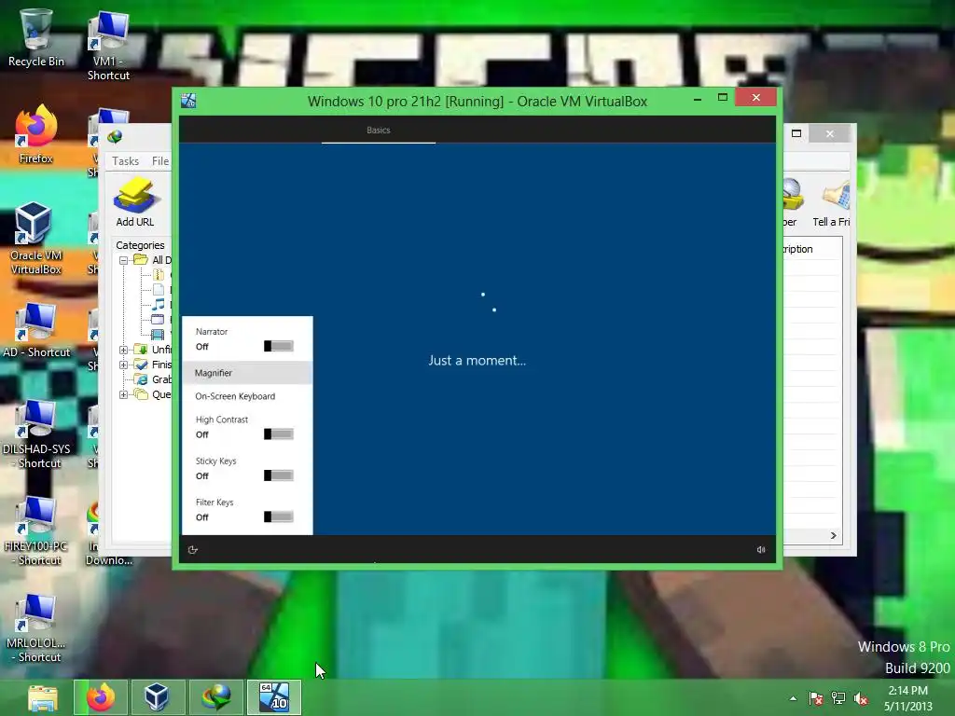
Task: Select the FIREY100-PC - Shortcut desktop icon
Action: click(36, 530)
